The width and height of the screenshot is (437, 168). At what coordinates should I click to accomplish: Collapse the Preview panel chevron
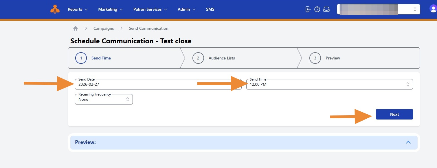point(408,142)
